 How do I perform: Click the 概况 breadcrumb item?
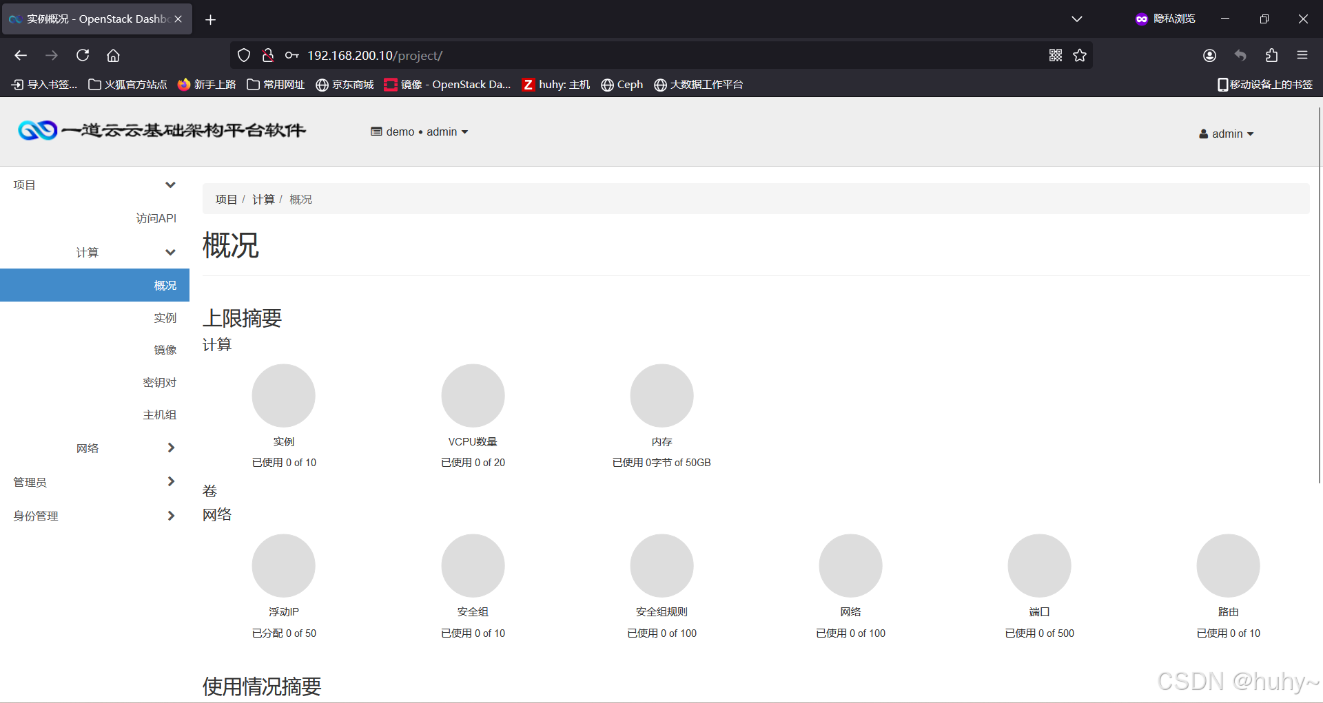pos(300,199)
